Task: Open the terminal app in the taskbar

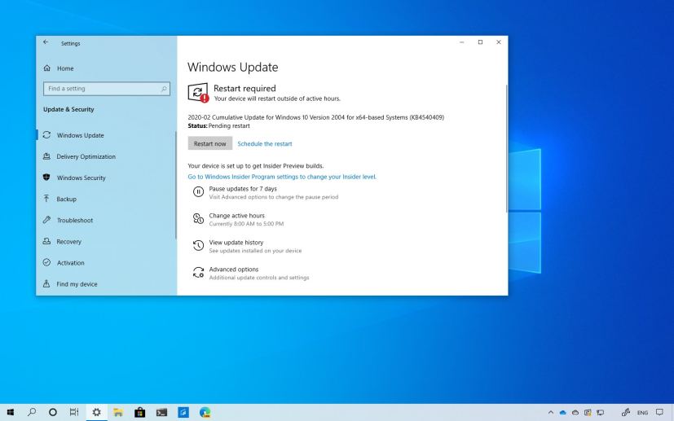Action: tap(161, 412)
